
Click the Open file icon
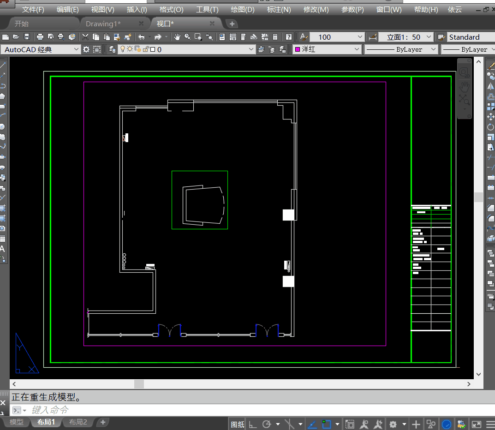(16, 37)
